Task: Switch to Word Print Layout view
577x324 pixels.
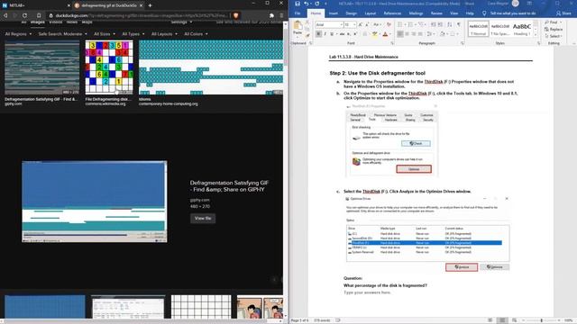Action: point(502,320)
